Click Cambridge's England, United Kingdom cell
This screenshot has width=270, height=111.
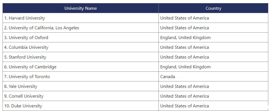pos(213,67)
